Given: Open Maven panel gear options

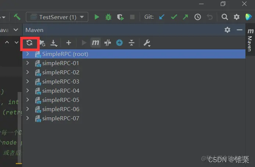Looking at the screenshot, I should coord(227,30).
